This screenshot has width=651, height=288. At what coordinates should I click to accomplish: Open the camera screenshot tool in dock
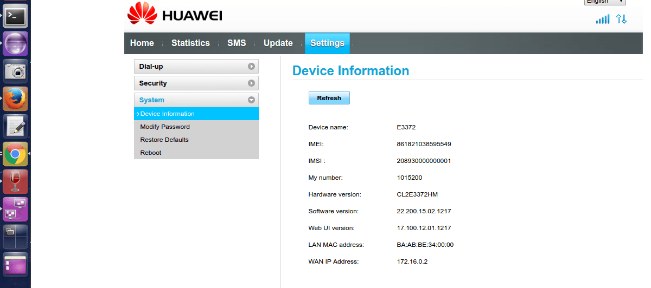point(15,71)
